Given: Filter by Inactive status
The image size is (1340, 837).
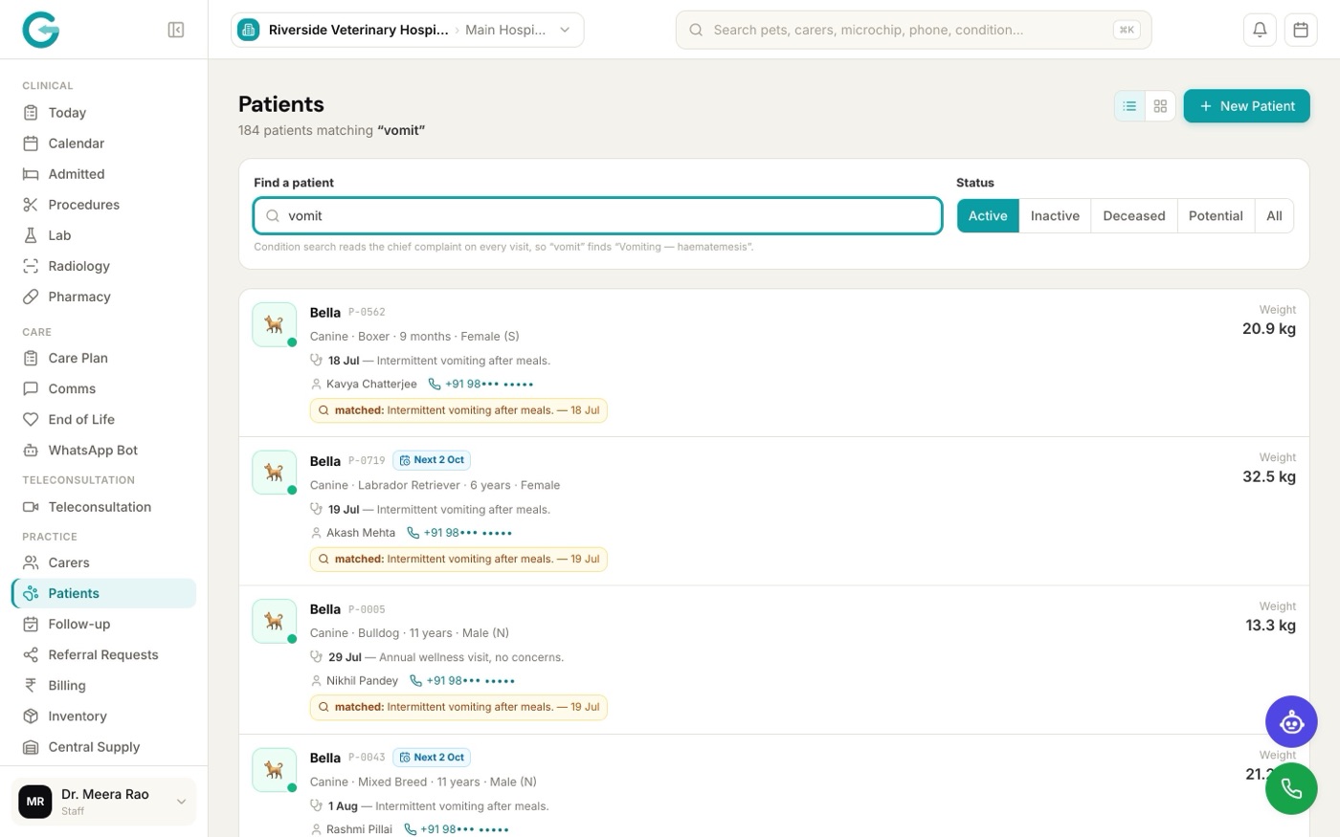Looking at the screenshot, I should [x=1055, y=216].
